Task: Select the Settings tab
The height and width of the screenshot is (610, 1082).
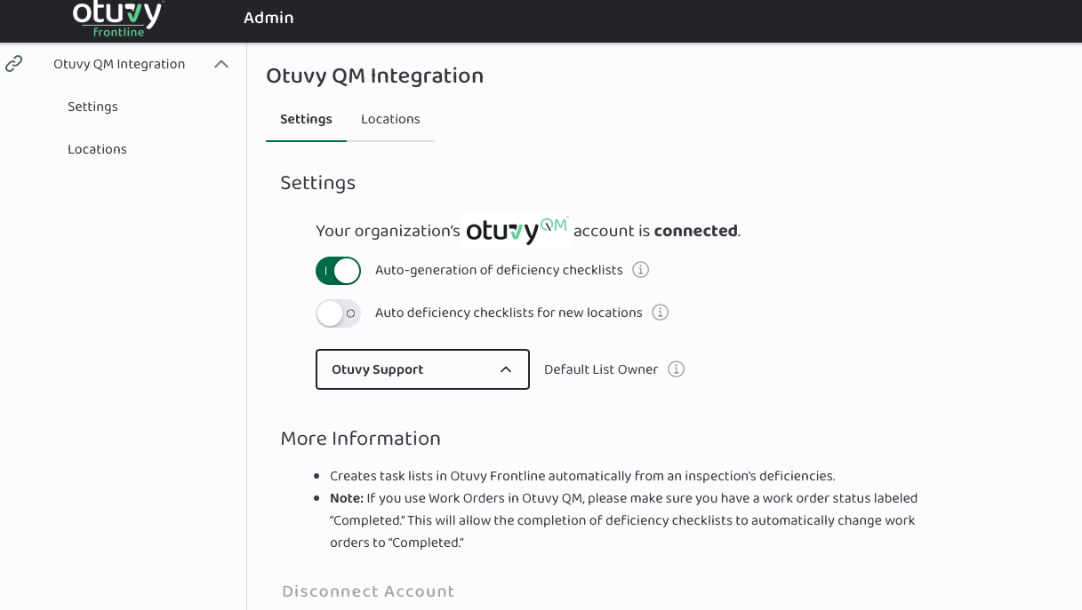Action: [306, 119]
